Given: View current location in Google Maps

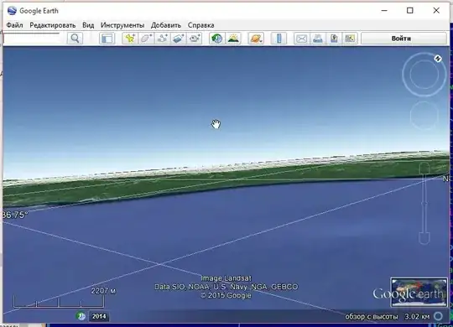Looking at the screenshot, I should (x=350, y=39).
